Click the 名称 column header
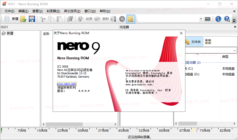Screen dimensions: 238x140 coord(46,34)
